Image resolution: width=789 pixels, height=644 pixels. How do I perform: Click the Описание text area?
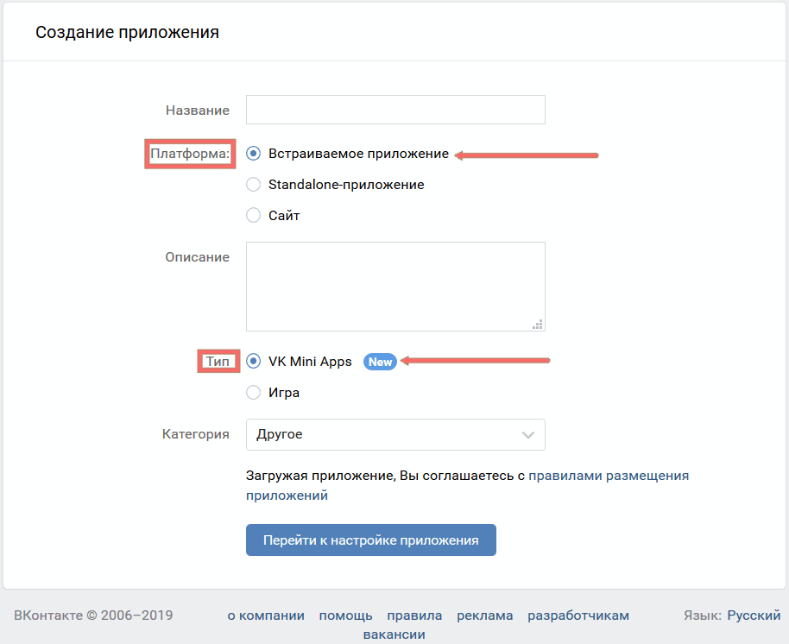[395, 285]
